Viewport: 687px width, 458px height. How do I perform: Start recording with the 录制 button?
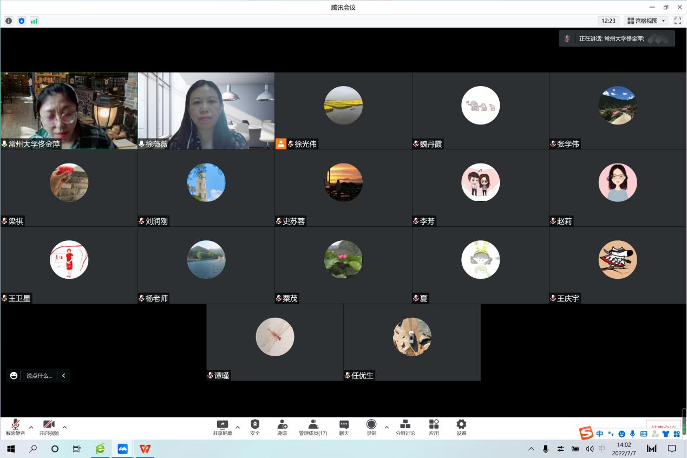pos(371,425)
